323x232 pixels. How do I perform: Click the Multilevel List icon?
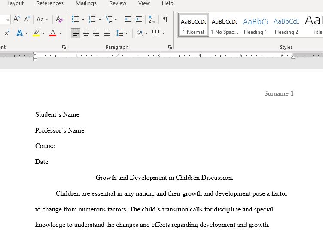pyautogui.click(x=109, y=19)
